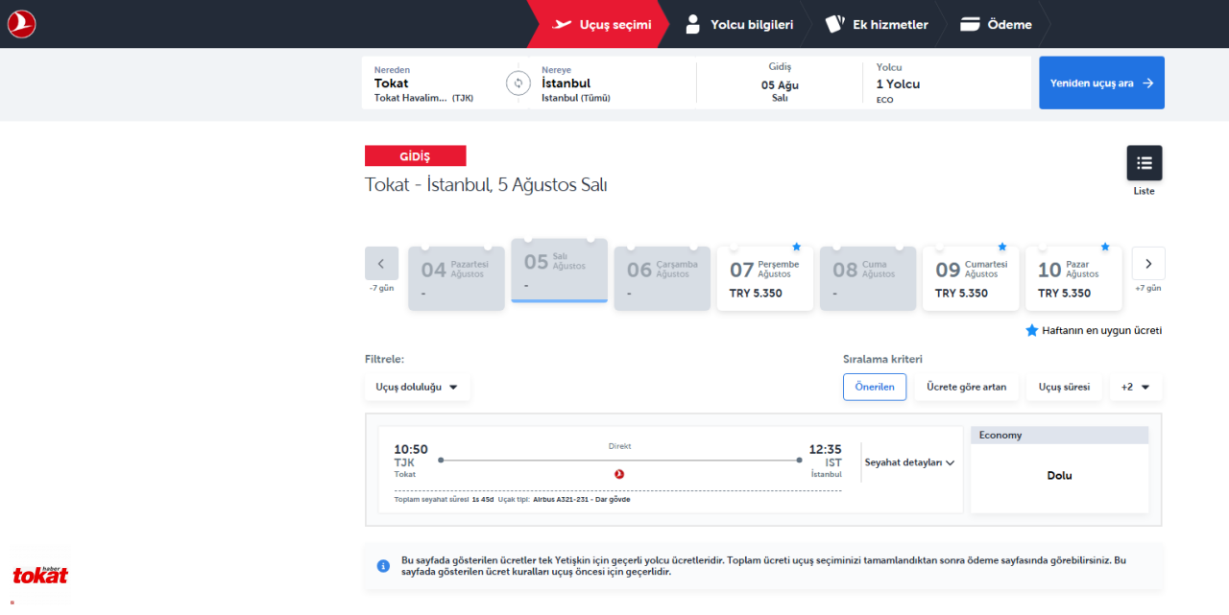Image resolution: width=1229 pixels, height=615 pixels.
Task: Click the airline icon on the flight line
Action: [x=619, y=473]
